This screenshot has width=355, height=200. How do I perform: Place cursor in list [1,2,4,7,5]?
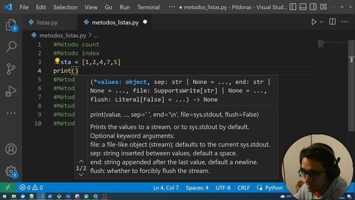[x=101, y=62]
